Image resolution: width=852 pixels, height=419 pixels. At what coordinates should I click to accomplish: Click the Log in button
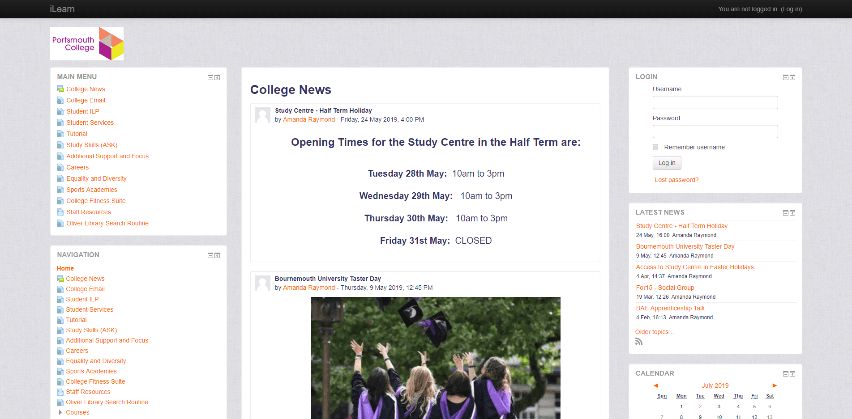pos(667,163)
